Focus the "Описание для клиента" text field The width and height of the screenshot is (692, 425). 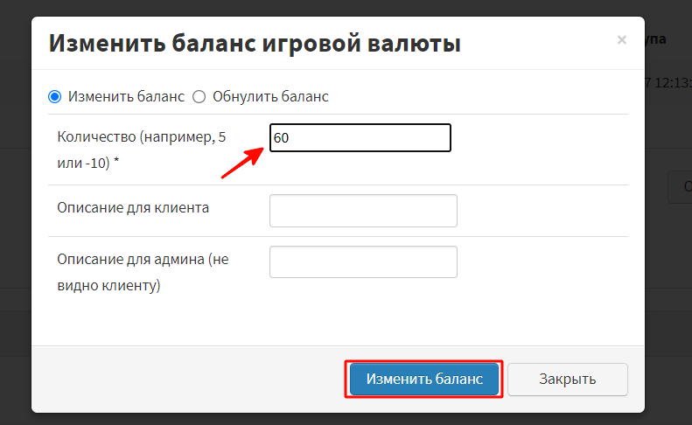click(x=363, y=211)
